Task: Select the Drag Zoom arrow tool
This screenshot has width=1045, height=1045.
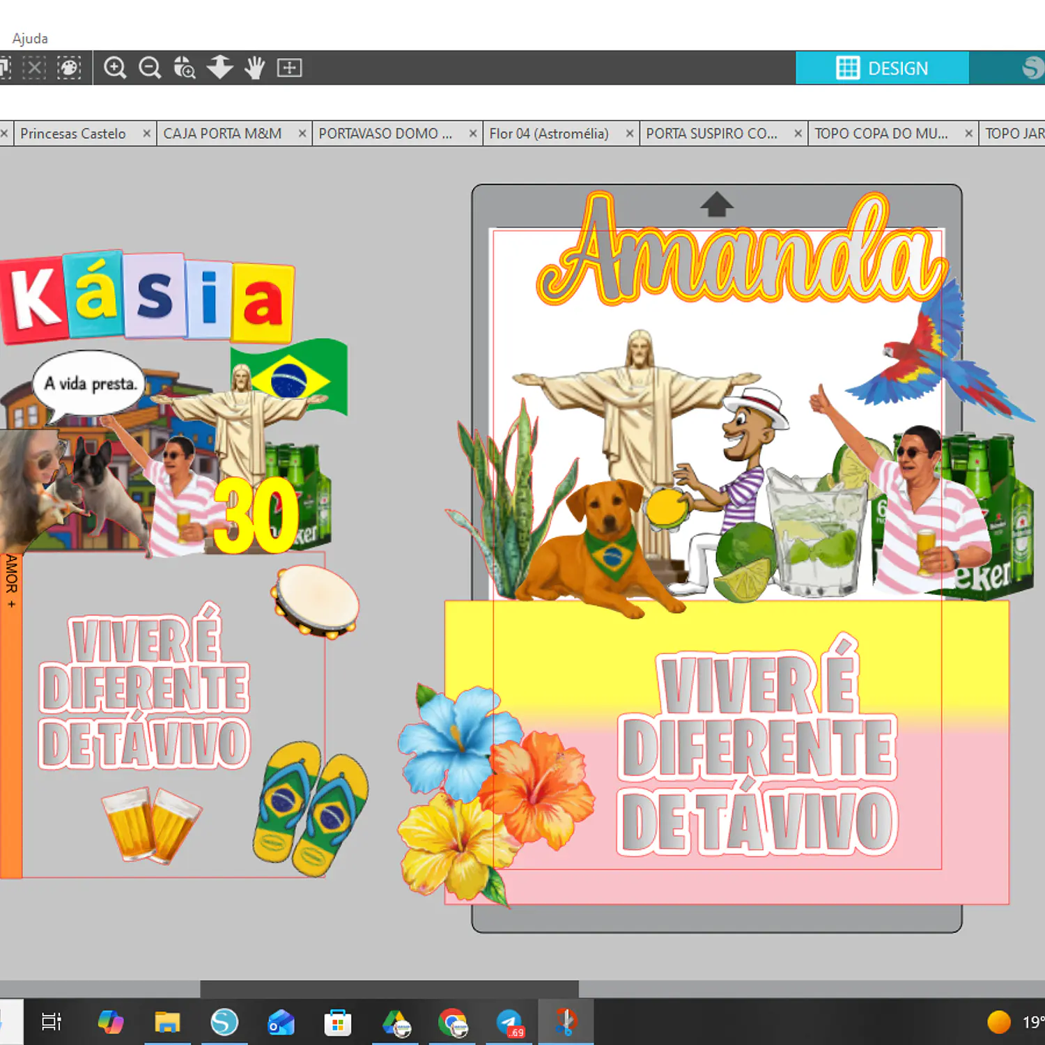Action: 219,68
